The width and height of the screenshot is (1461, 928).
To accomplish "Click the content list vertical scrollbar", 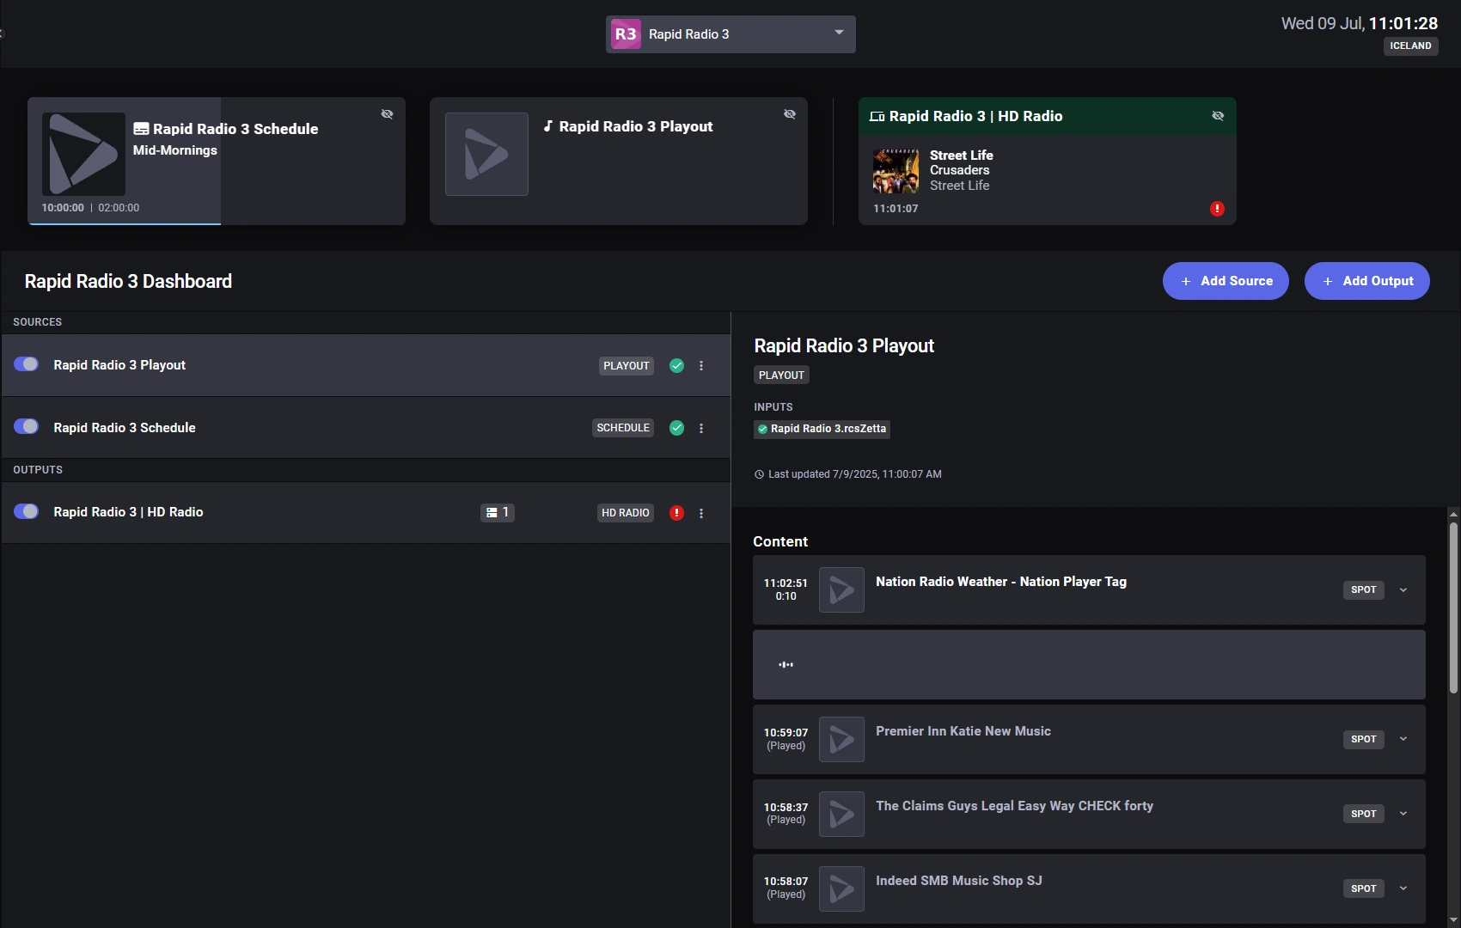I will [x=1453, y=608].
